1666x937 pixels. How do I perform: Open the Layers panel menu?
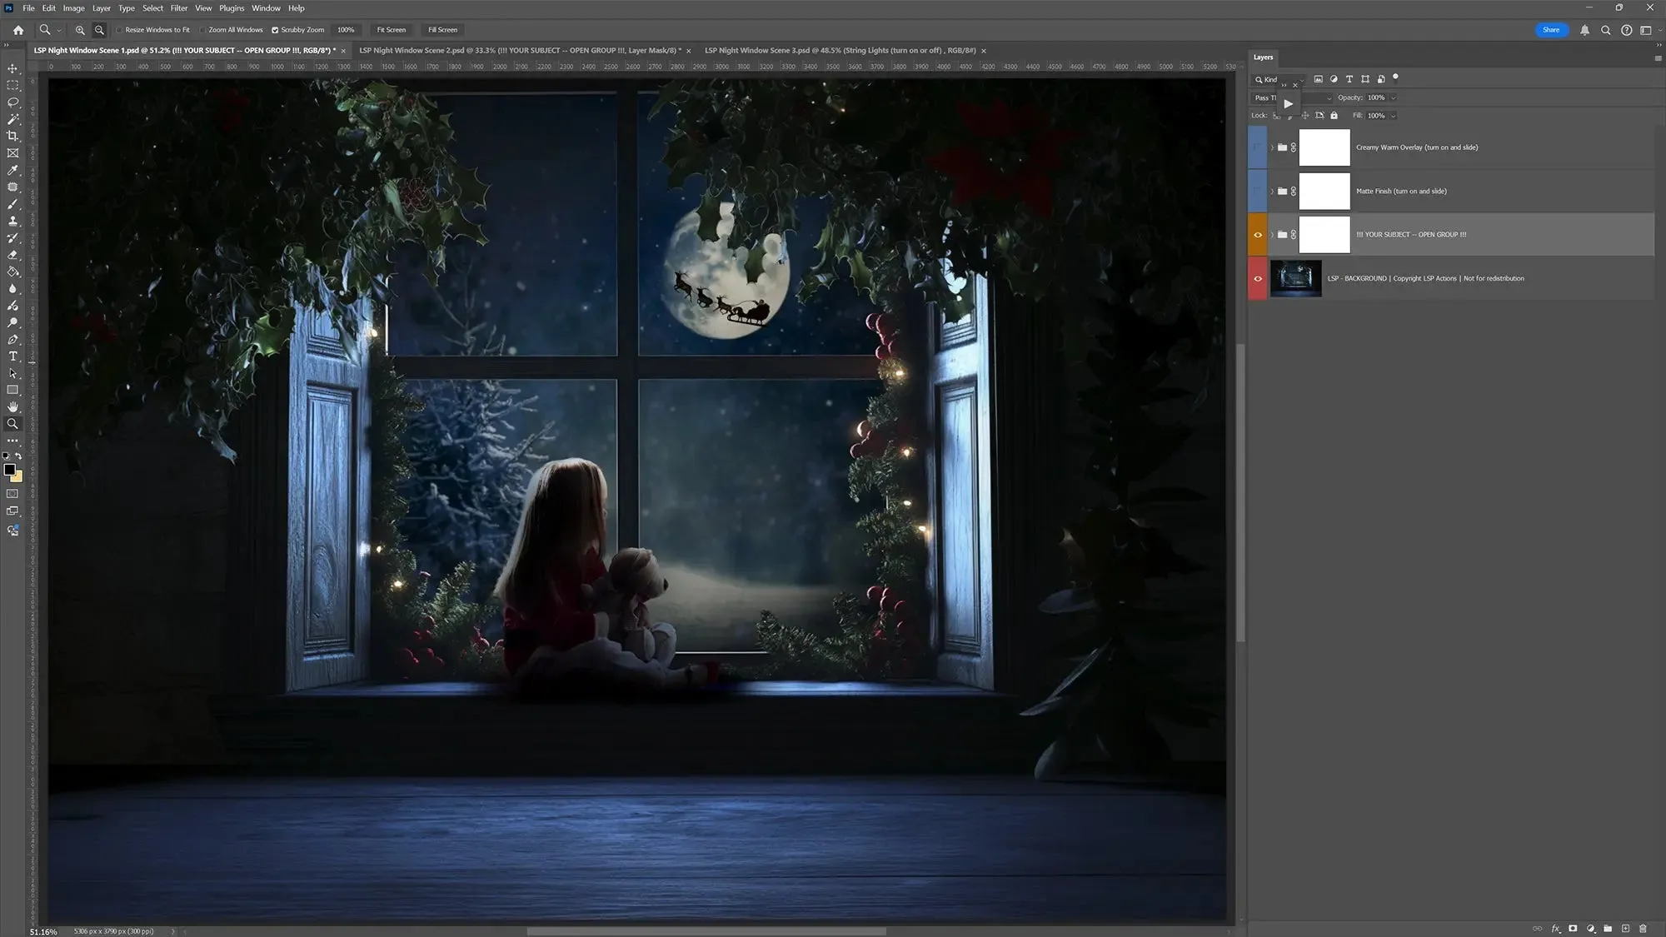1657,58
